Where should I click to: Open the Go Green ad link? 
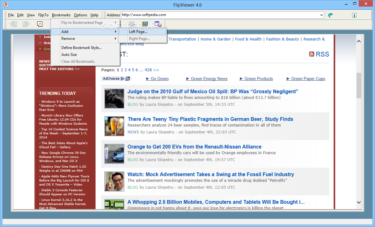(157, 78)
